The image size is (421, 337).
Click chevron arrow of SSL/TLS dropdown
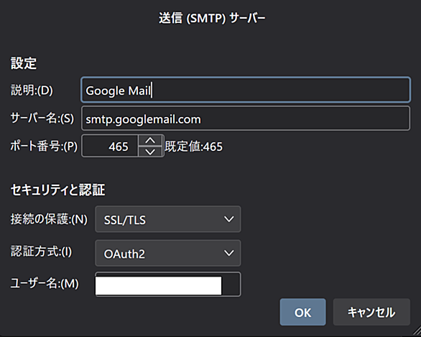pyautogui.click(x=228, y=219)
